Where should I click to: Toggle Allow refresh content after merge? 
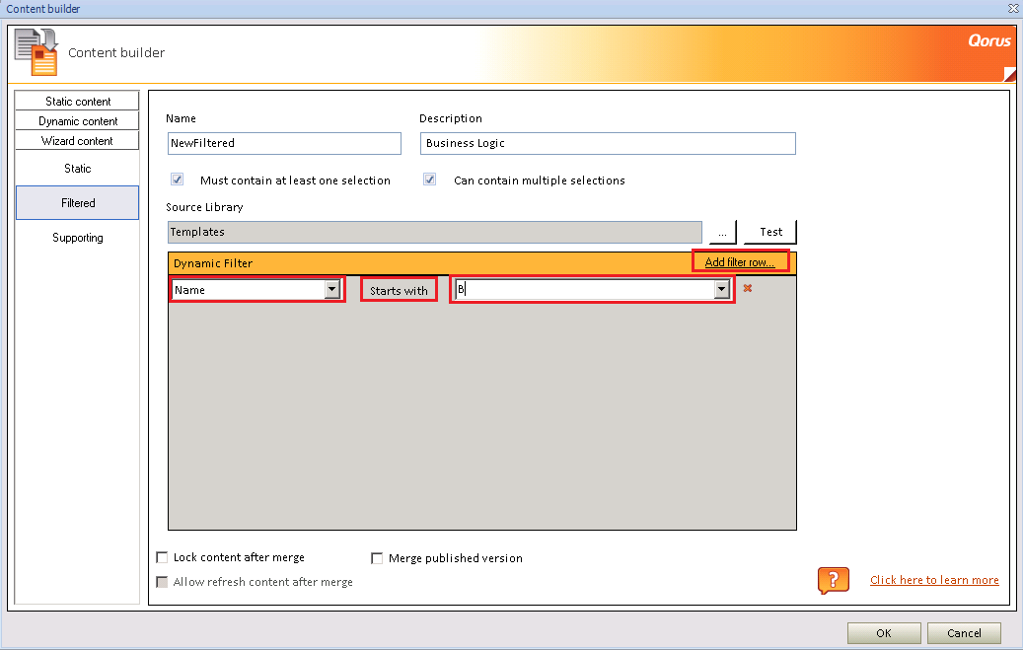click(x=162, y=582)
